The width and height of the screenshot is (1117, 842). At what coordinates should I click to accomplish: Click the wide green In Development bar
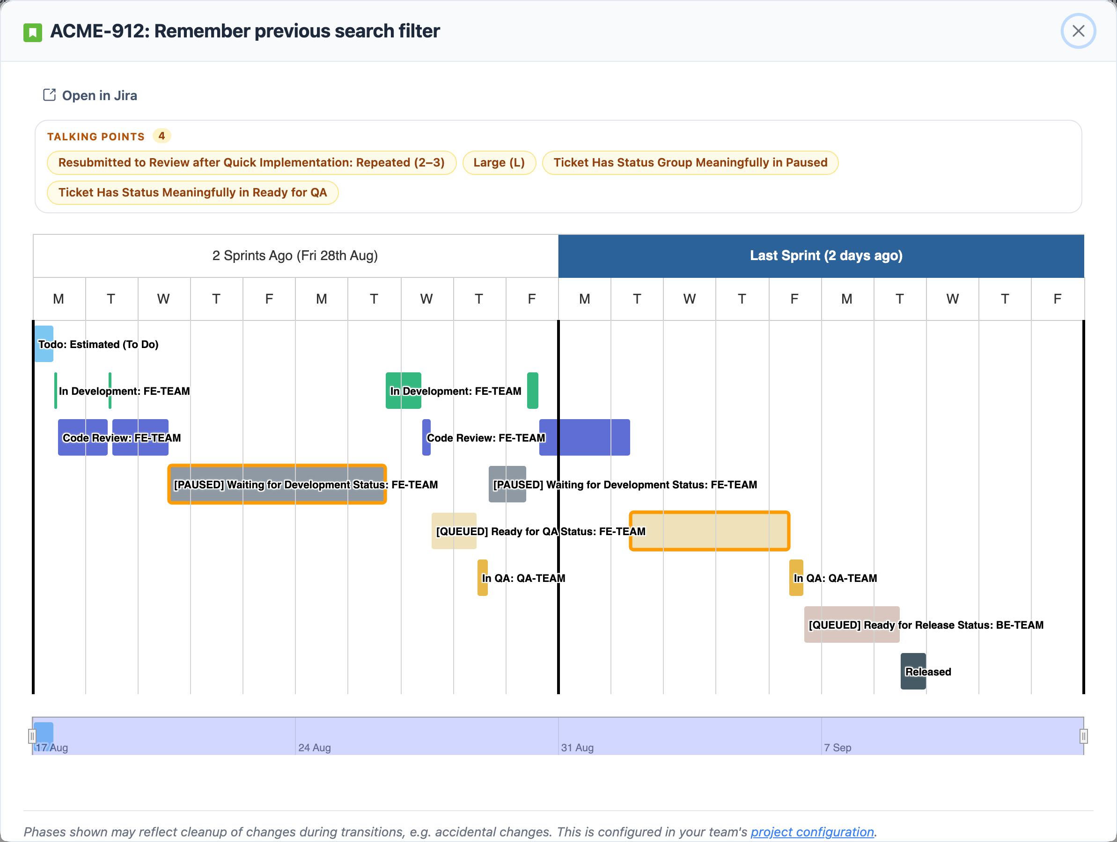click(x=404, y=391)
